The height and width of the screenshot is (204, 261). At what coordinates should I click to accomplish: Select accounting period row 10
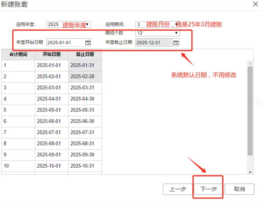pyautogui.click(x=18, y=166)
